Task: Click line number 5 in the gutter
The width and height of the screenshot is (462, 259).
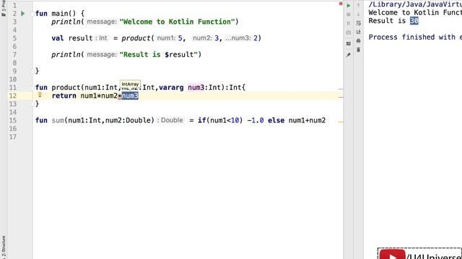Action: pyautogui.click(x=14, y=38)
